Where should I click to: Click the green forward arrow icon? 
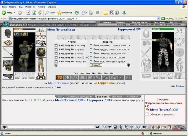pyautogui.click(x=163, y=19)
